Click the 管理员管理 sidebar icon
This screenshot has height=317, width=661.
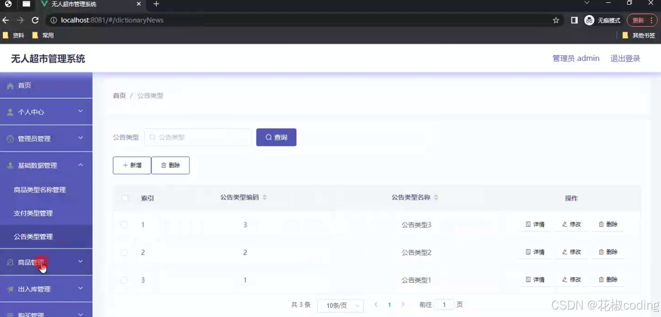point(10,138)
